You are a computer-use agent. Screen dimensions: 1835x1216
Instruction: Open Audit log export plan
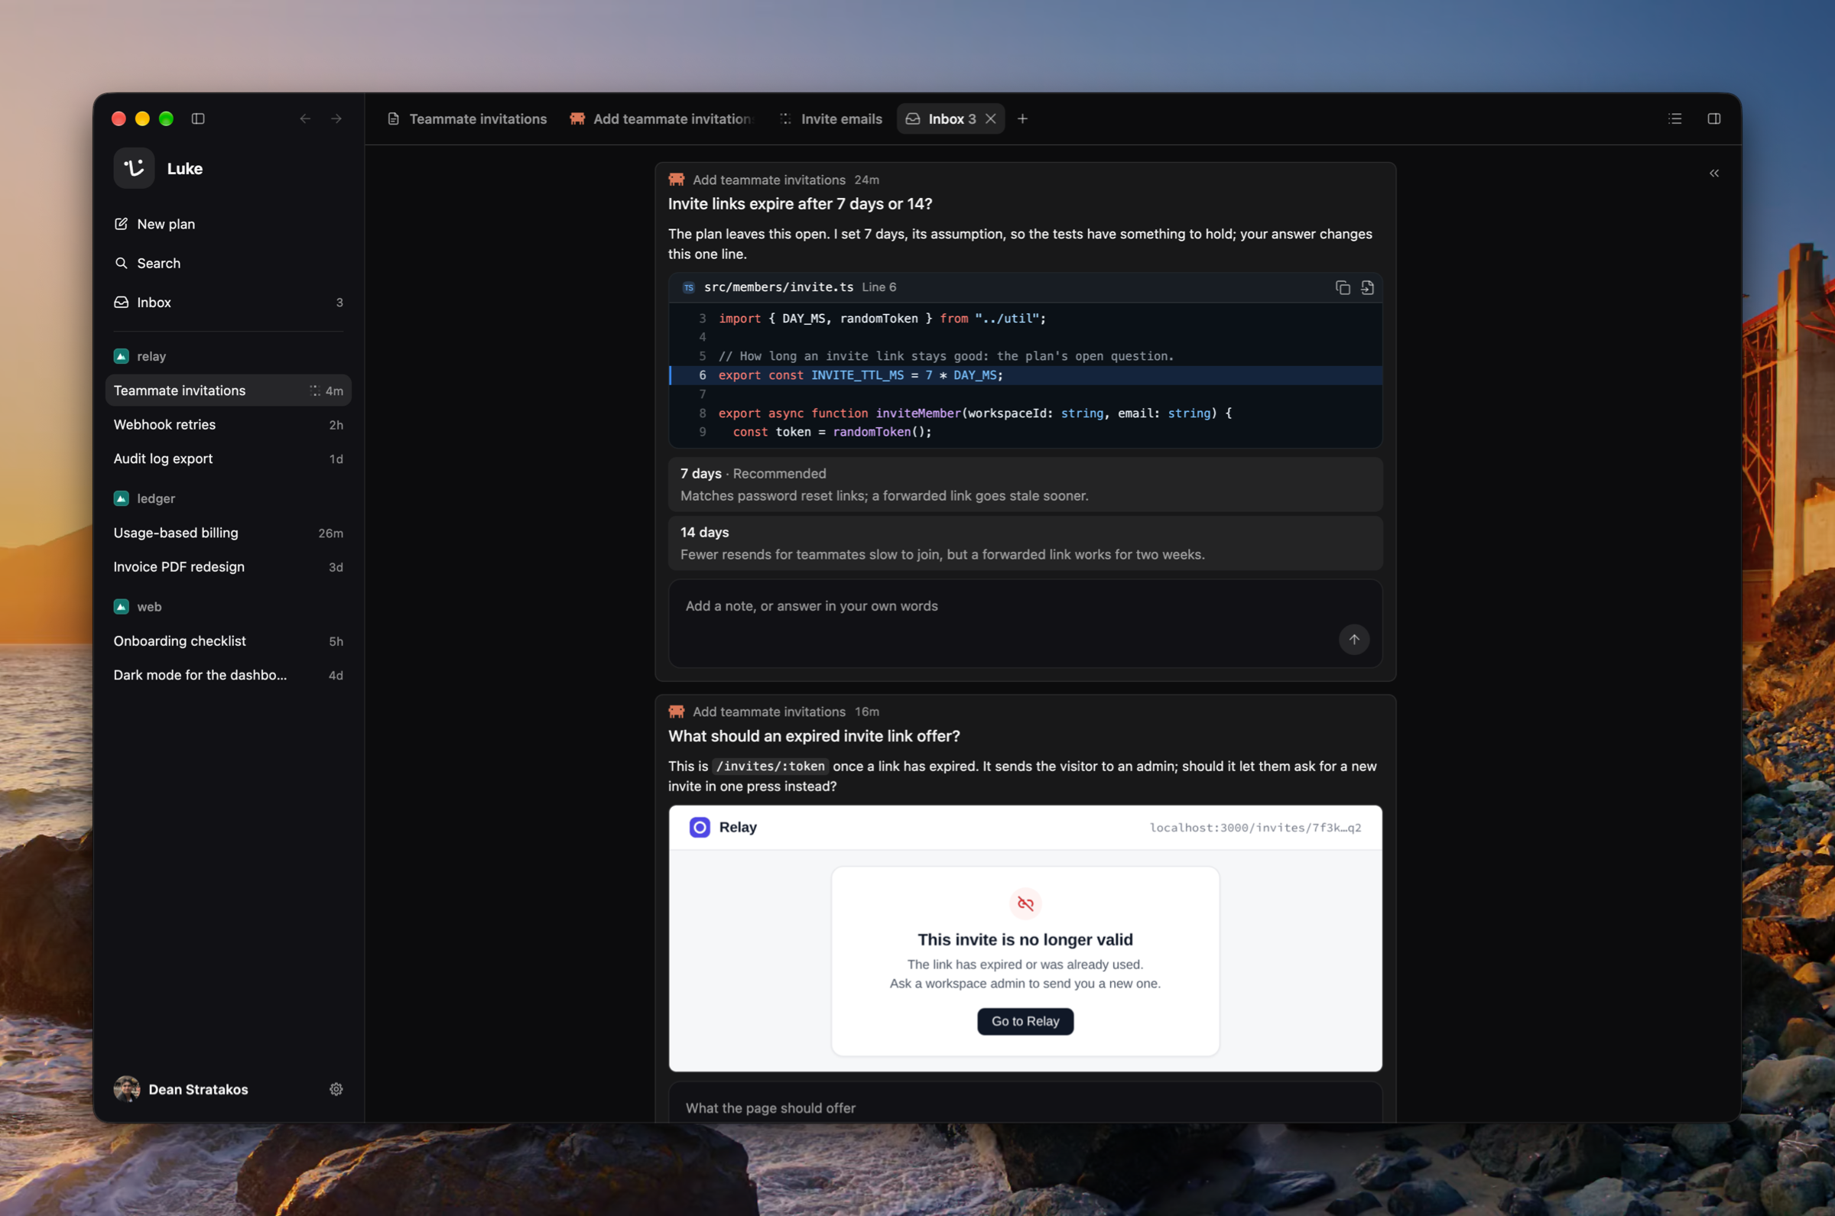[x=228, y=459]
